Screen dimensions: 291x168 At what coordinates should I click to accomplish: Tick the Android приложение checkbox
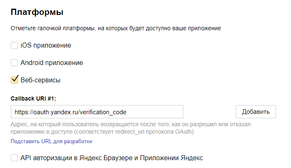point(14,63)
